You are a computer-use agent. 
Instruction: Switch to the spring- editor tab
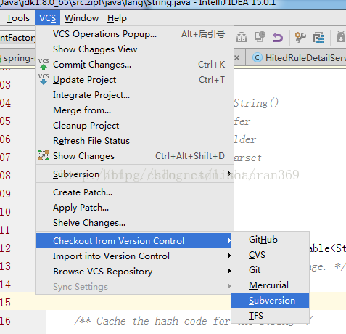(x=17, y=58)
